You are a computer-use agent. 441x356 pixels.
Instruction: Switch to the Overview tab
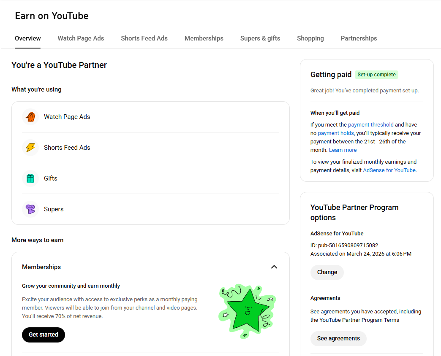(27, 38)
